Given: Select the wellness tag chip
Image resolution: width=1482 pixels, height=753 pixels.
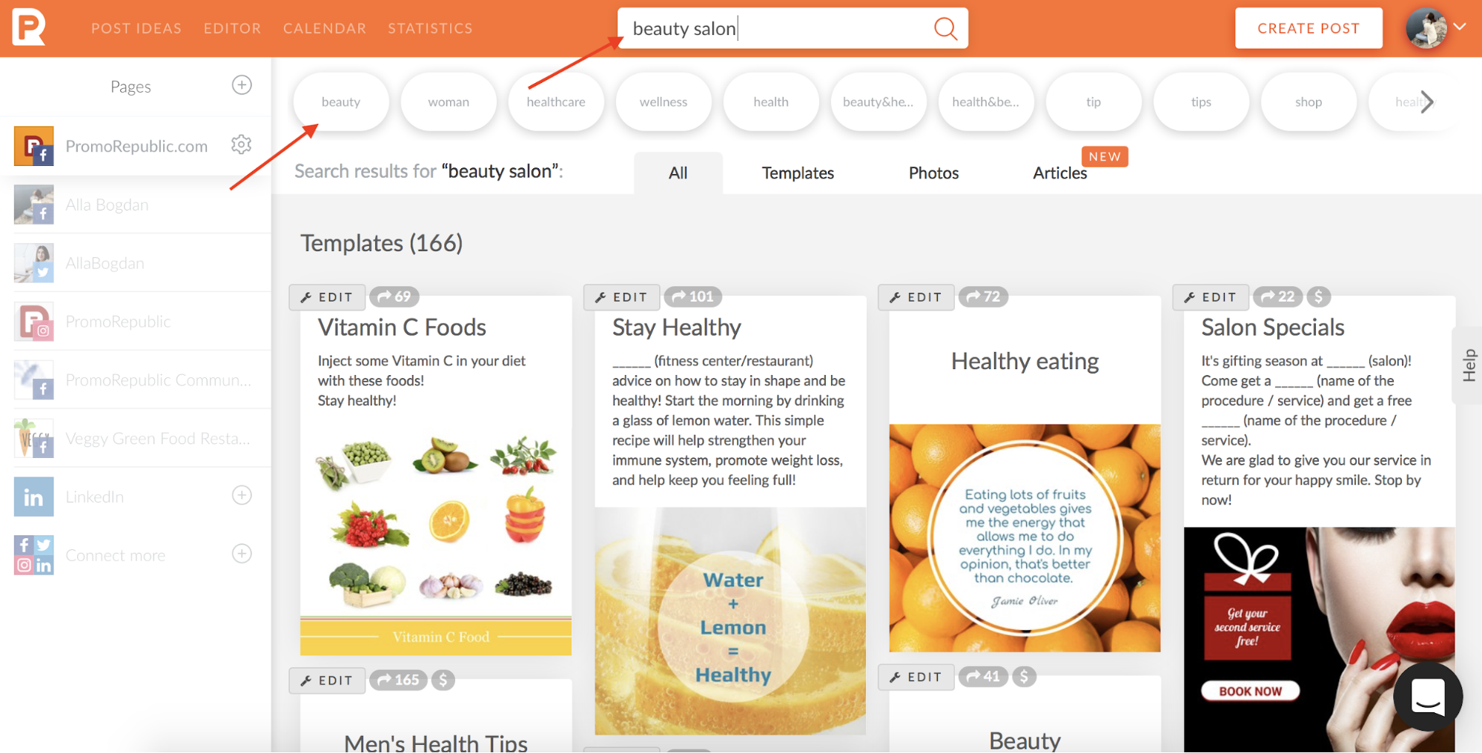Looking at the screenshot, I should [664, 102].
